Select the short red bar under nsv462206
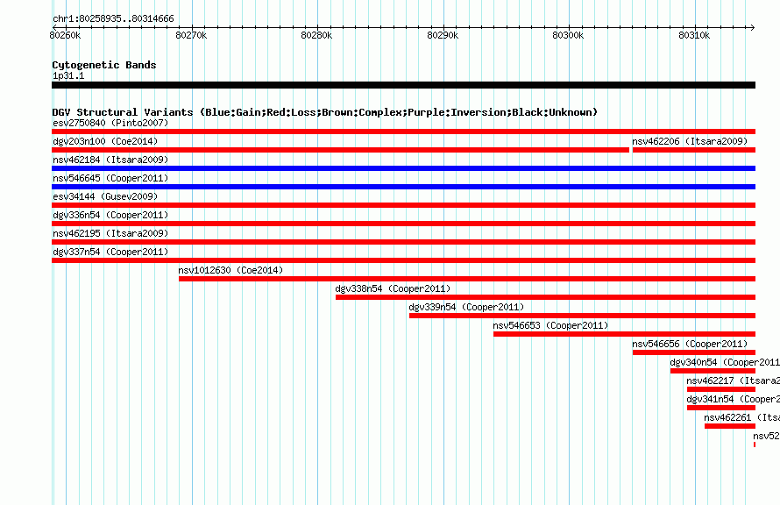 click(x=694, y=150)
